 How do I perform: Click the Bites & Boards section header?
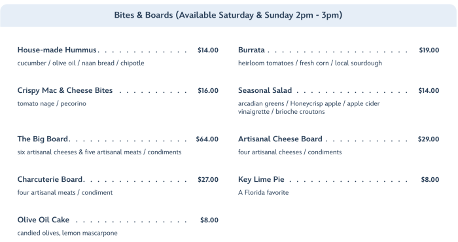(x=228, y=15)
